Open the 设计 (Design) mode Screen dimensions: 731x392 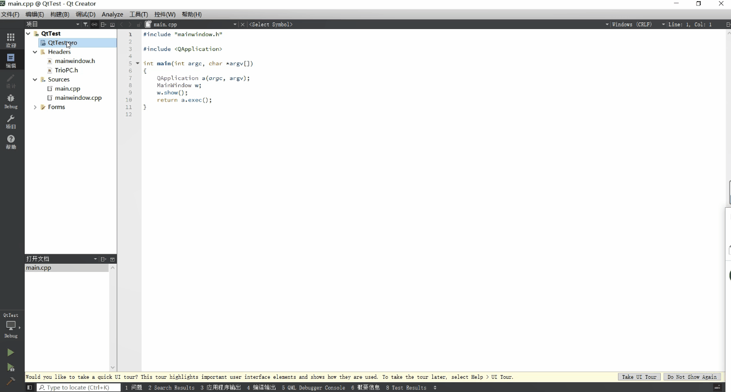click(10, 81)
